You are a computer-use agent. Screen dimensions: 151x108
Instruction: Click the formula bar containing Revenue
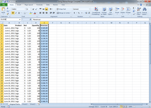[91, 19]
